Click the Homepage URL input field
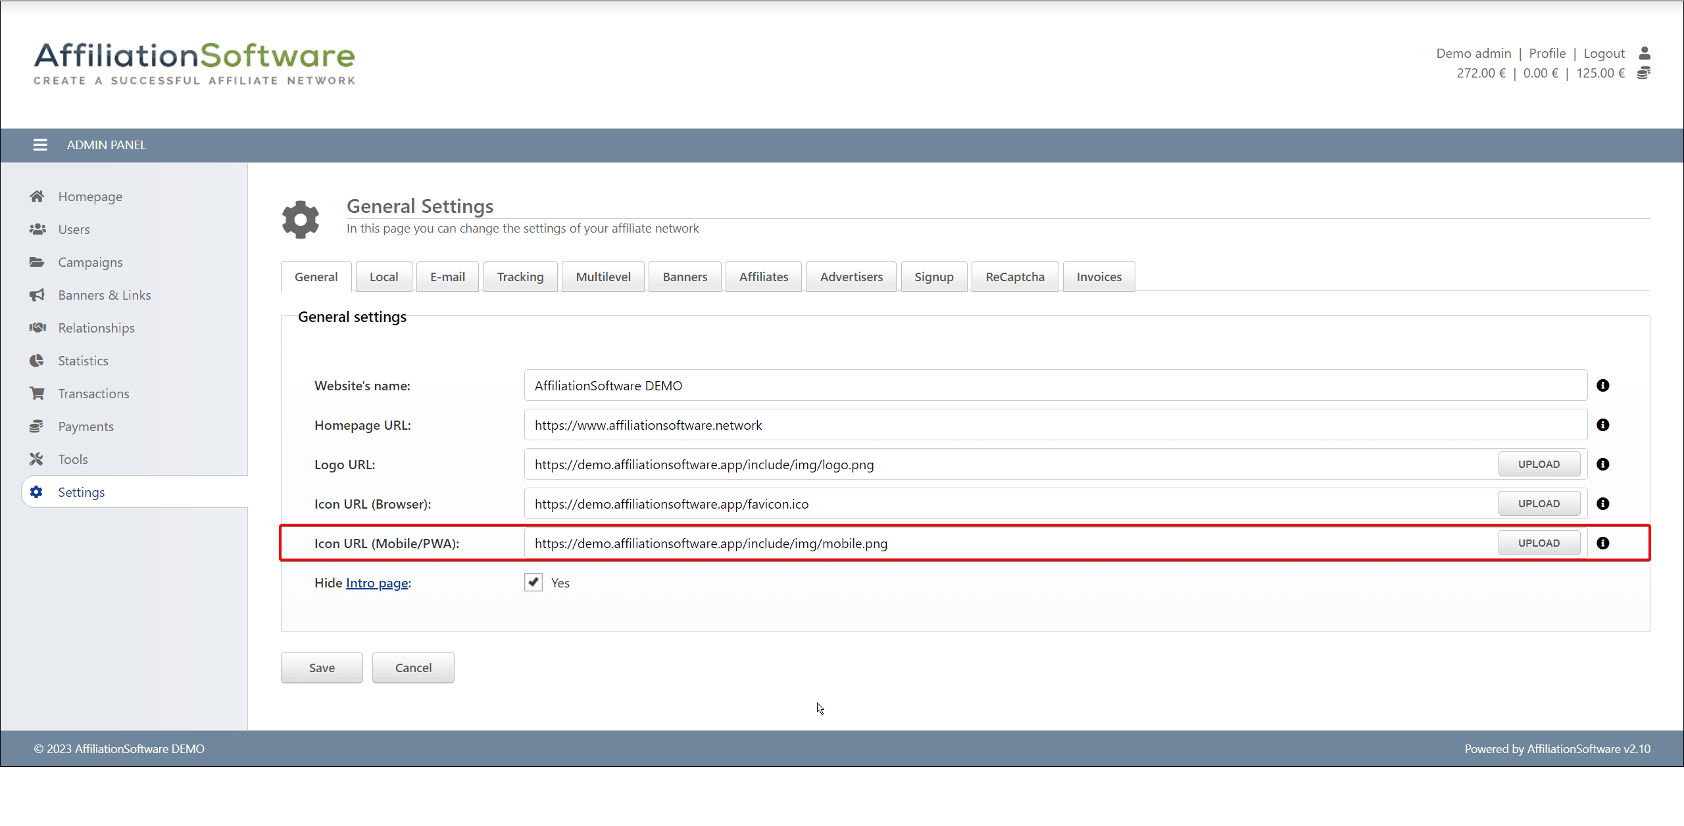Screen dimensions: 1684x826 1054,425
